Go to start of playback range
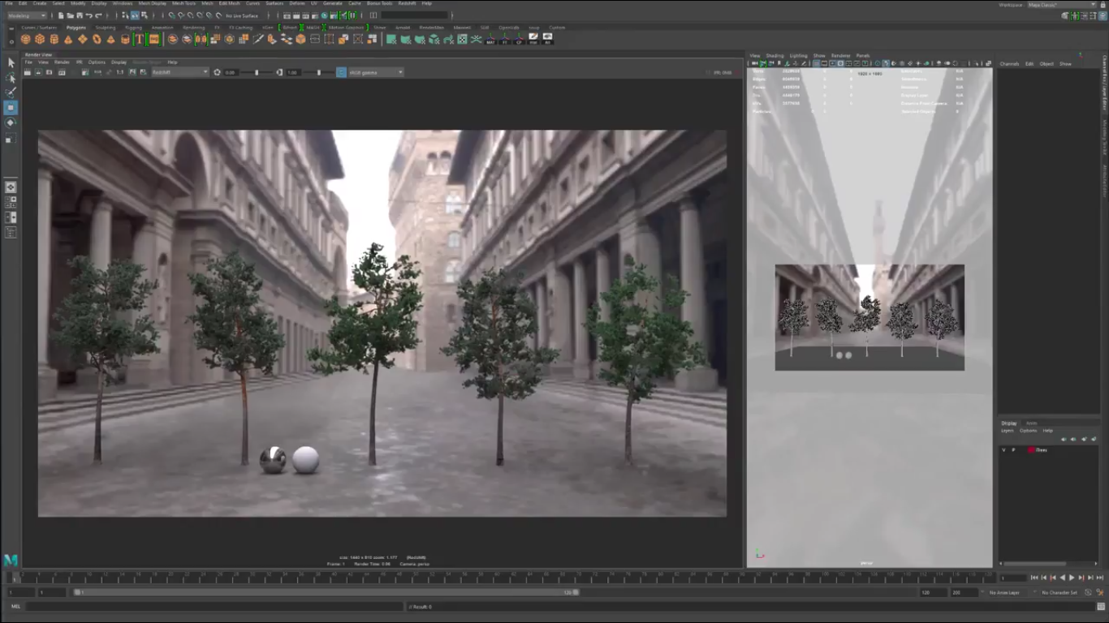This screenshot has height=623, width=1109. click(1033, 578)
